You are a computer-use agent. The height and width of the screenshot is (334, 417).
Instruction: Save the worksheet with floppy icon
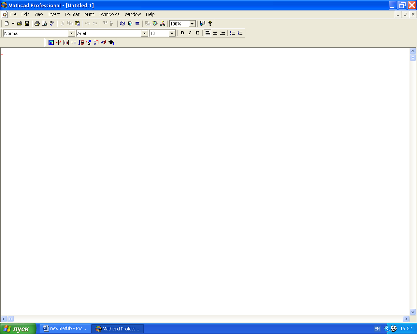point(27,23)
